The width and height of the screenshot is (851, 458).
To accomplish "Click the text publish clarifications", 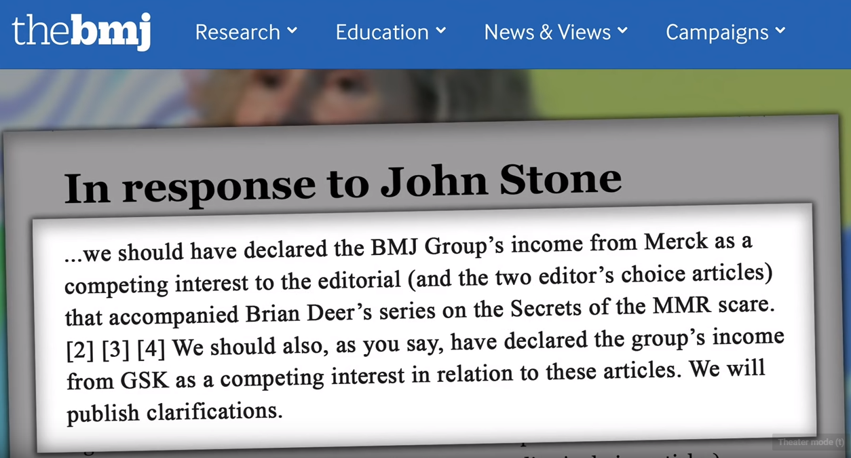I will (174, 412).
